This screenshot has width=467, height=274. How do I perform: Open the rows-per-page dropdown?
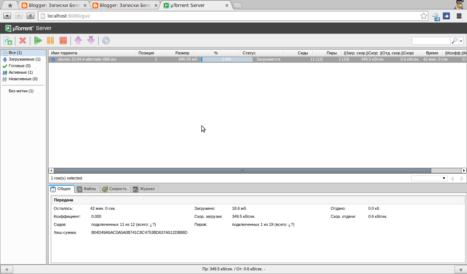tap(429, 178)
